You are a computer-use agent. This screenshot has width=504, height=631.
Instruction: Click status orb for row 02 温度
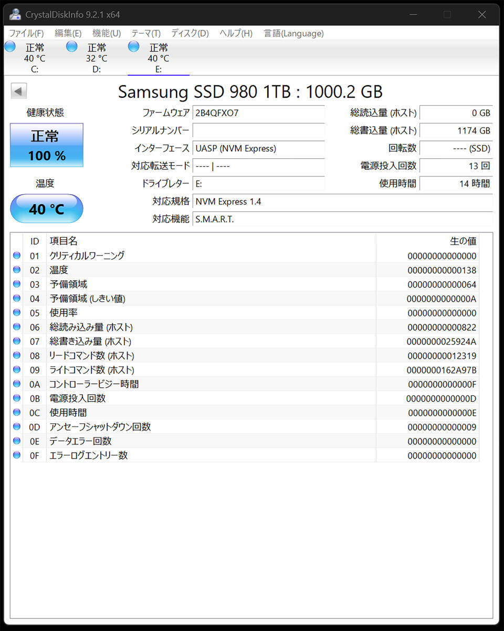pyautogui.click(x=17, y=270)
